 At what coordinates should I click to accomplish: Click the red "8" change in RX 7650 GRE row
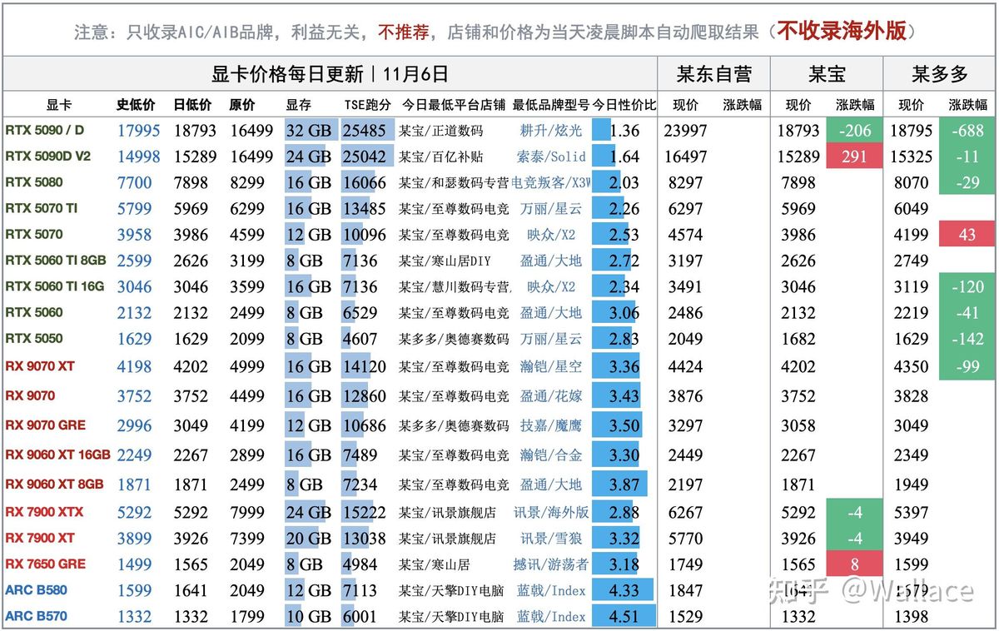click(854, 564)
